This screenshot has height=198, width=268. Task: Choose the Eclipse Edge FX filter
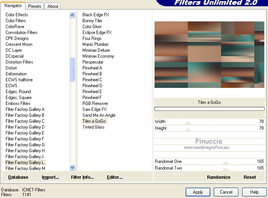click(x=97, y=33)
